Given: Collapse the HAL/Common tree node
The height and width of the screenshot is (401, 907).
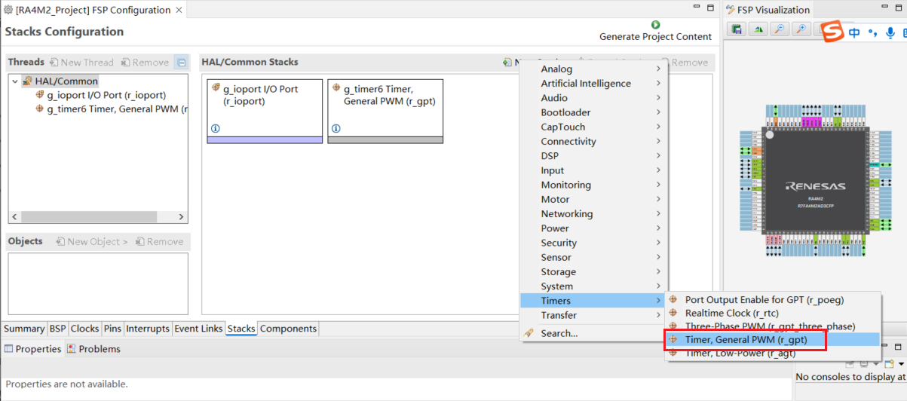Looking at the screenshot, I should click(x=14, y=81).
